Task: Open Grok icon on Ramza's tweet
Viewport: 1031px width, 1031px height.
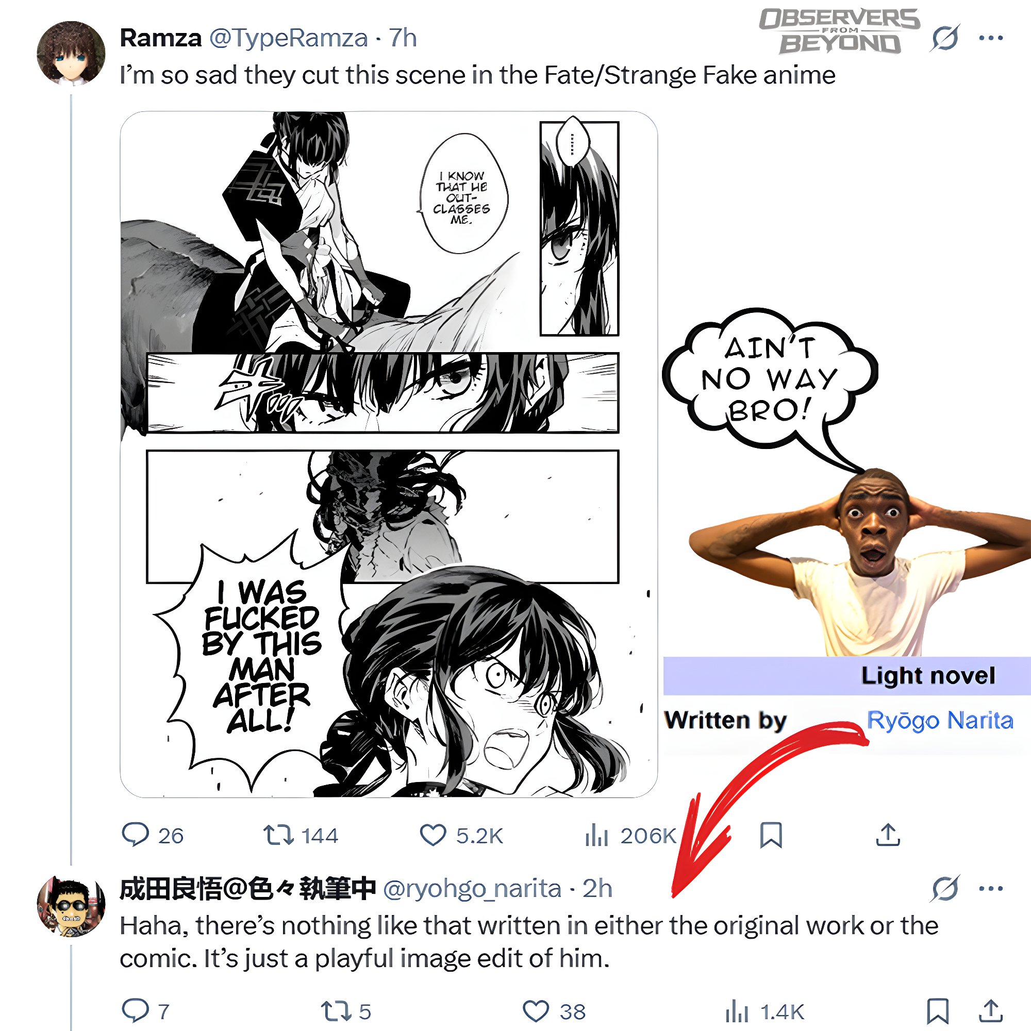Action: point(945,38)
